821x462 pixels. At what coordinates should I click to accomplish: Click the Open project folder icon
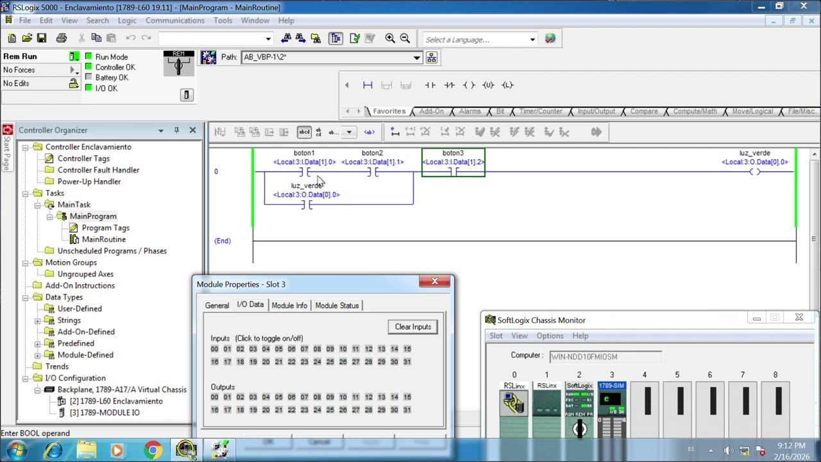click(27, 38)
